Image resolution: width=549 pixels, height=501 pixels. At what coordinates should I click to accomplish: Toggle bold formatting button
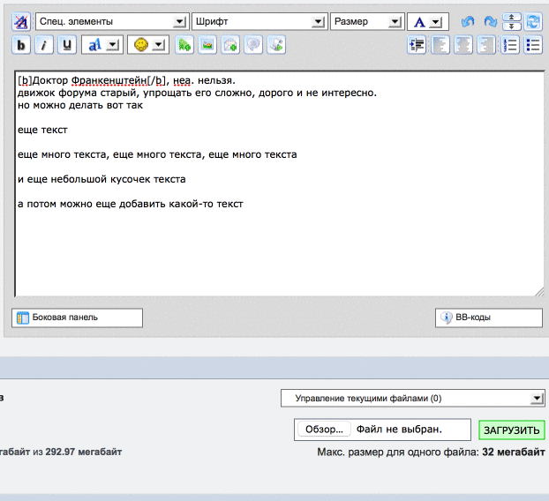point(21,44)
